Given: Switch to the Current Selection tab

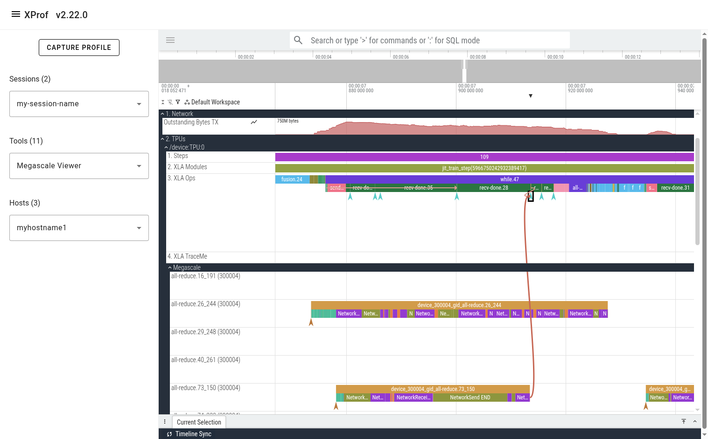Looking at the screenshot, I should point(199,422).
